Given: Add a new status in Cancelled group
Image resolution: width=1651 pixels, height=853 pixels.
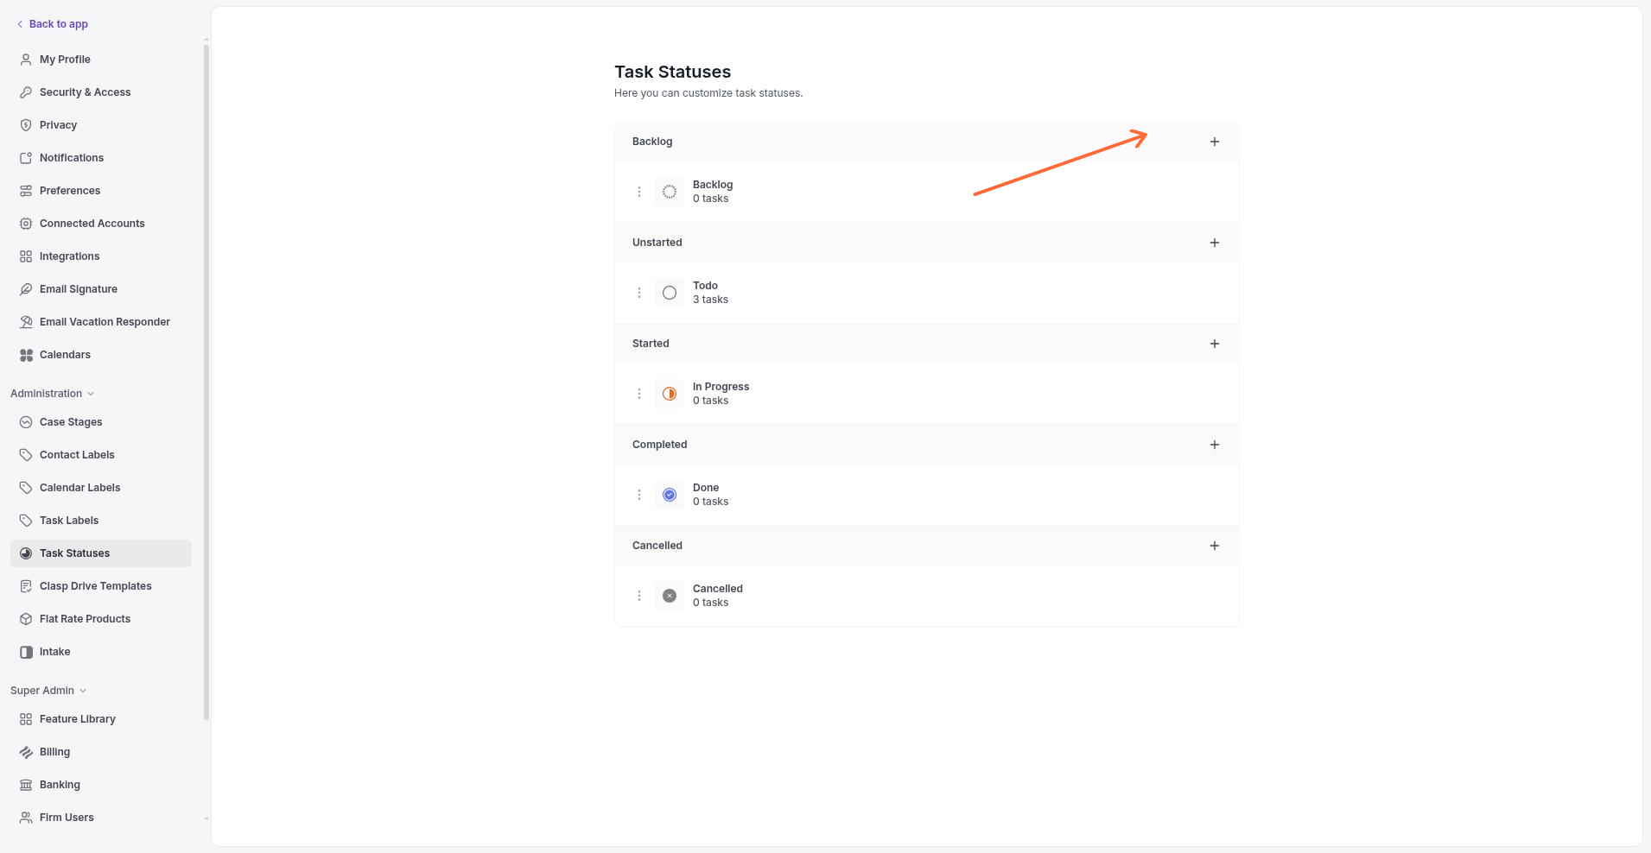Looking at the screenshot, I should pyautogui.click(x=1215, y=546).
